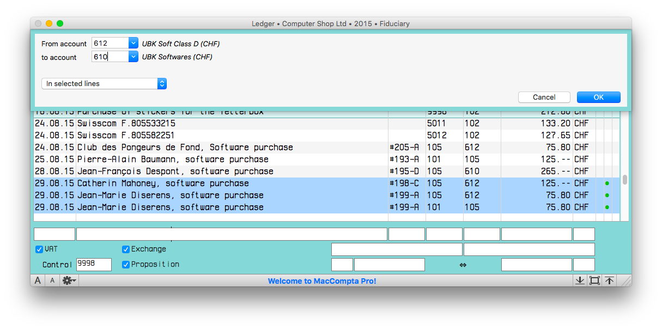The width and height of the screenshot is (662, 330).
Task: Click the OK button
Action: [x=599, y=97]
